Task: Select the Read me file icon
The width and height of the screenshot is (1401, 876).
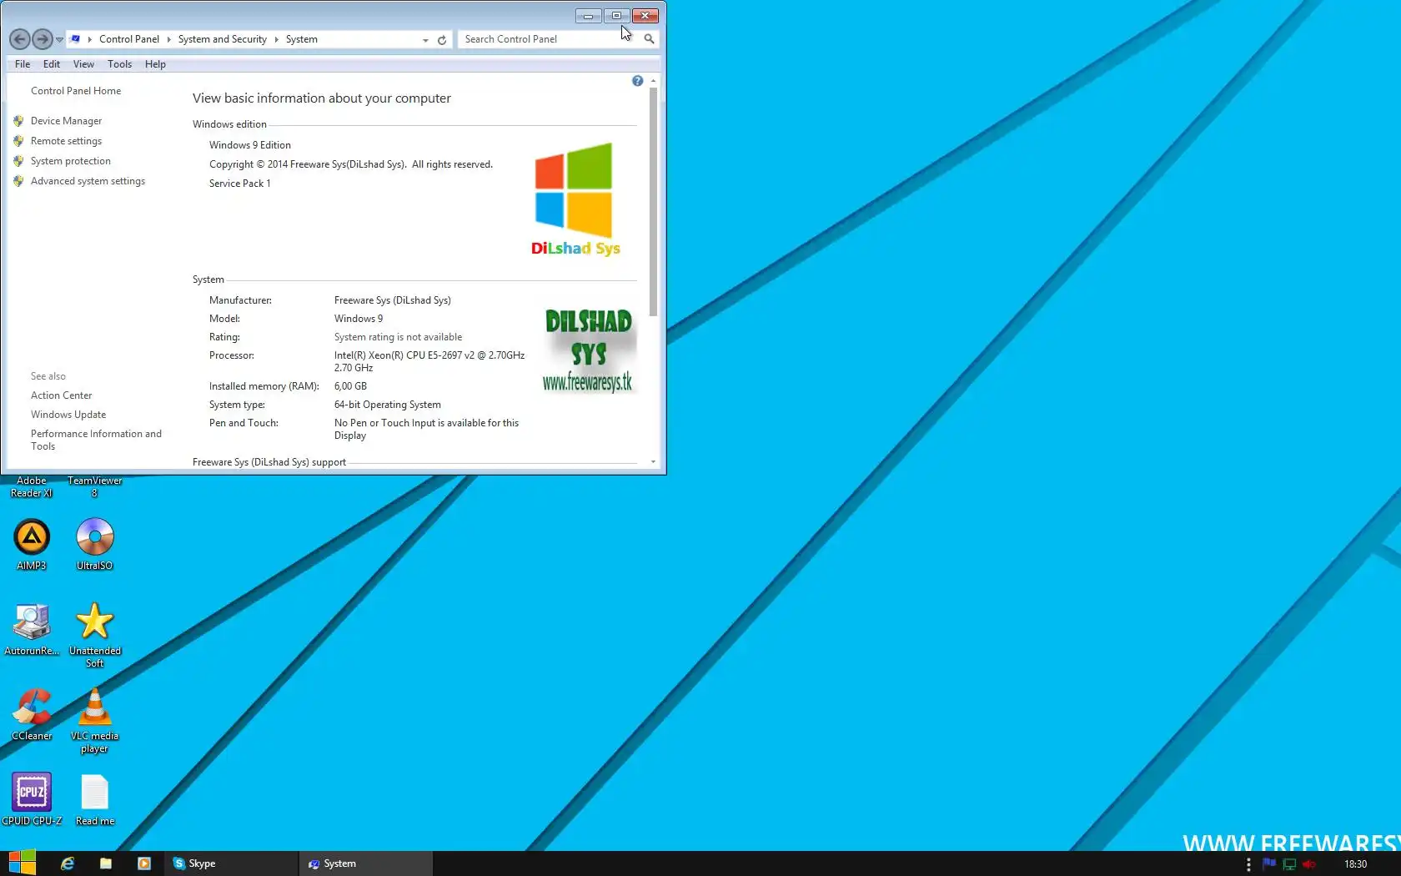Action: [x=94, y=799]
